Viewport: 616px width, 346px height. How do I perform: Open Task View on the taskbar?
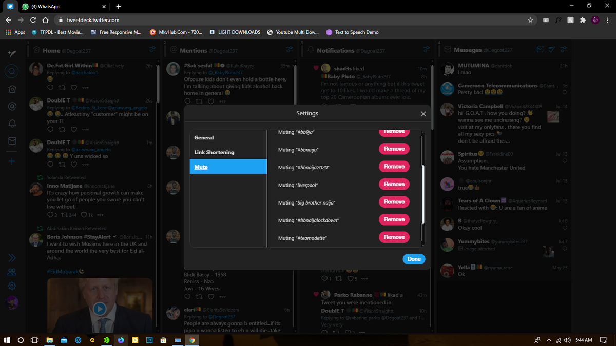35,340
